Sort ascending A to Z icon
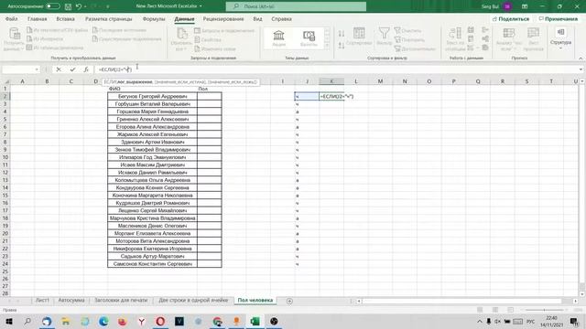This screenshot has height=329, width=586. coord(342,33)
